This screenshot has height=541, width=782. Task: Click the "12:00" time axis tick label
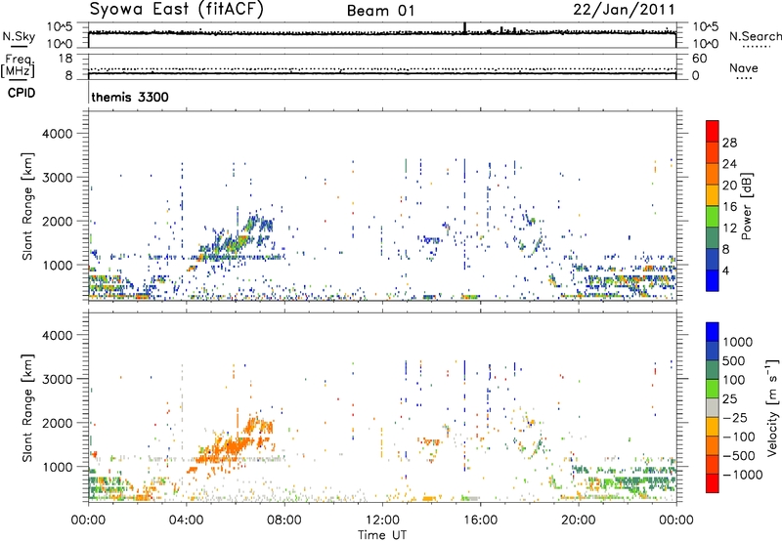[382, 520]
